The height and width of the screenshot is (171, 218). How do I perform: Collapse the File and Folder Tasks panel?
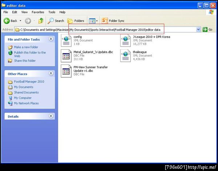51,39
